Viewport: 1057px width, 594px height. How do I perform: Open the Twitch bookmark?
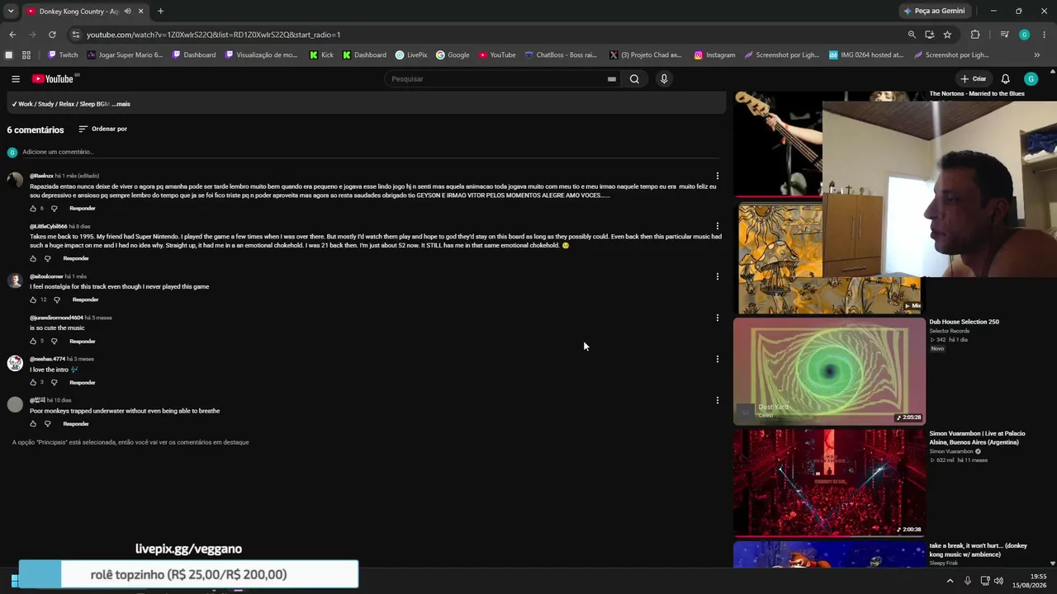click(x=63, y=55)
